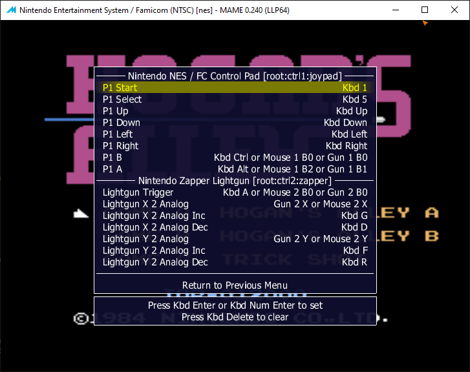Image resolution: width=470 pixels, height=372 pixels.
Task: Select the P1 Select menu entry
Action: [x=235, y=99]
